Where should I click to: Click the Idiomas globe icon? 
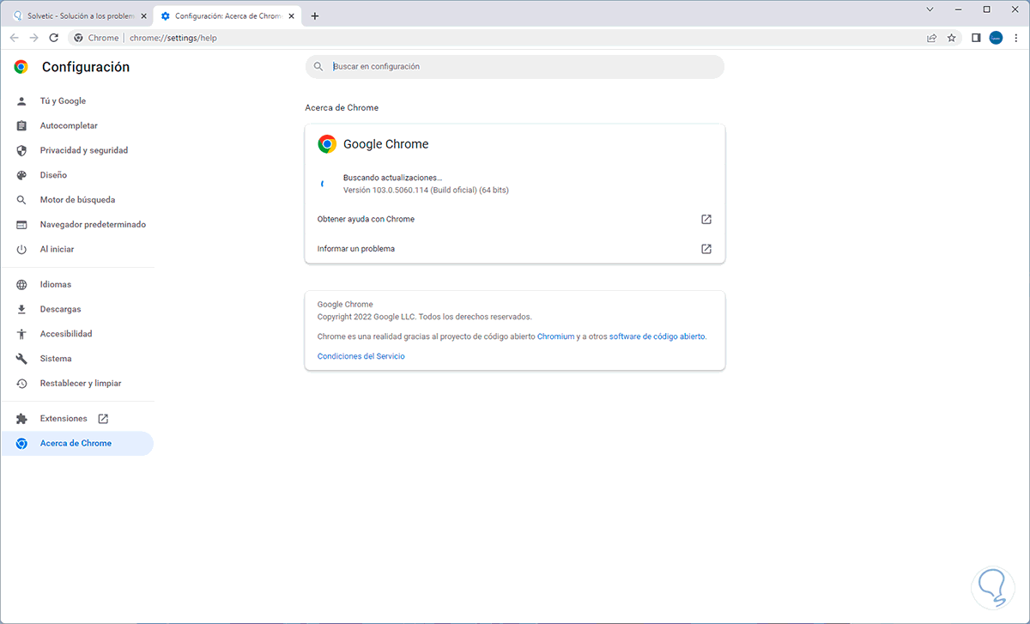[x=21, y=284]
